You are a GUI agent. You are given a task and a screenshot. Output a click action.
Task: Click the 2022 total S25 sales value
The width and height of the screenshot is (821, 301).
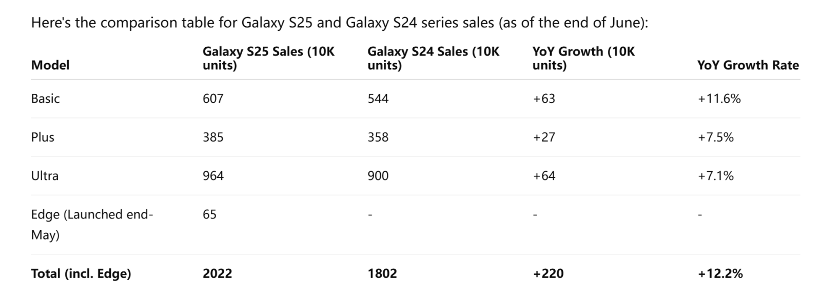217,273
